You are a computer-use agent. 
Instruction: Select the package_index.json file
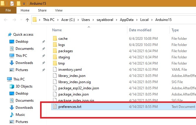pos(73,94)
